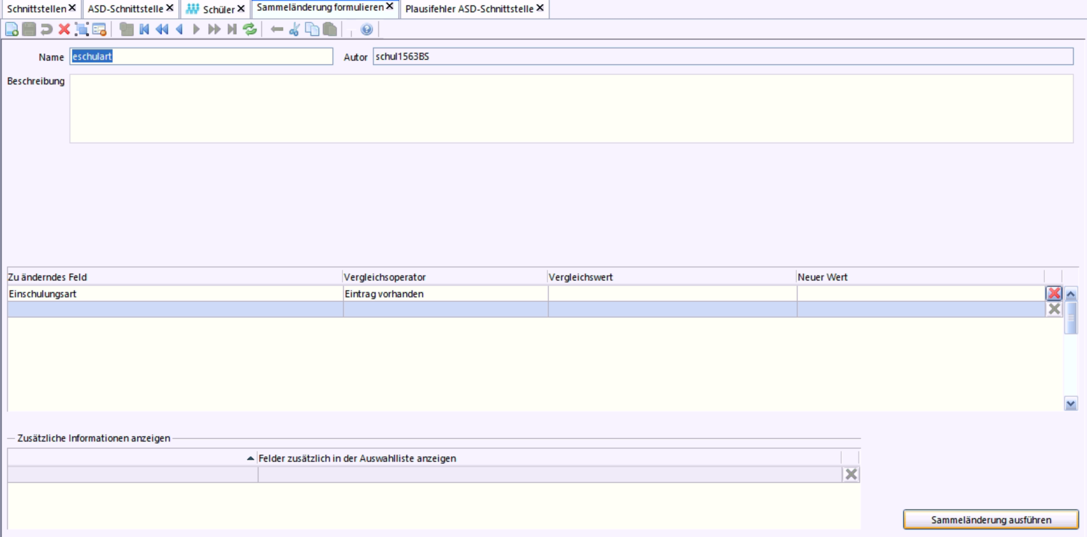The image size is (1087, 537).
Task: Click the Vergleichswert cell in Einschulungsart row
Action: [x=672, y=294]
